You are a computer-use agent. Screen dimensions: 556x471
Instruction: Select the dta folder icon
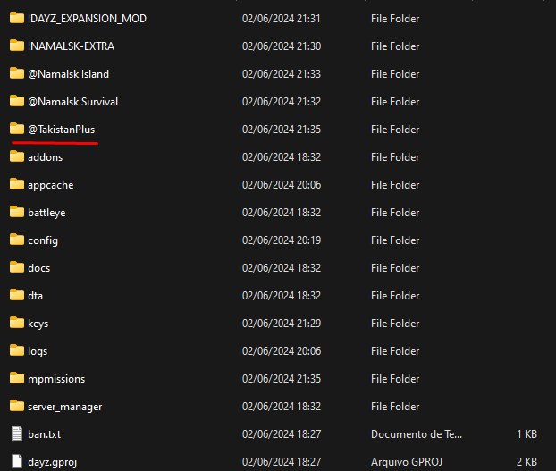point(17,295)
